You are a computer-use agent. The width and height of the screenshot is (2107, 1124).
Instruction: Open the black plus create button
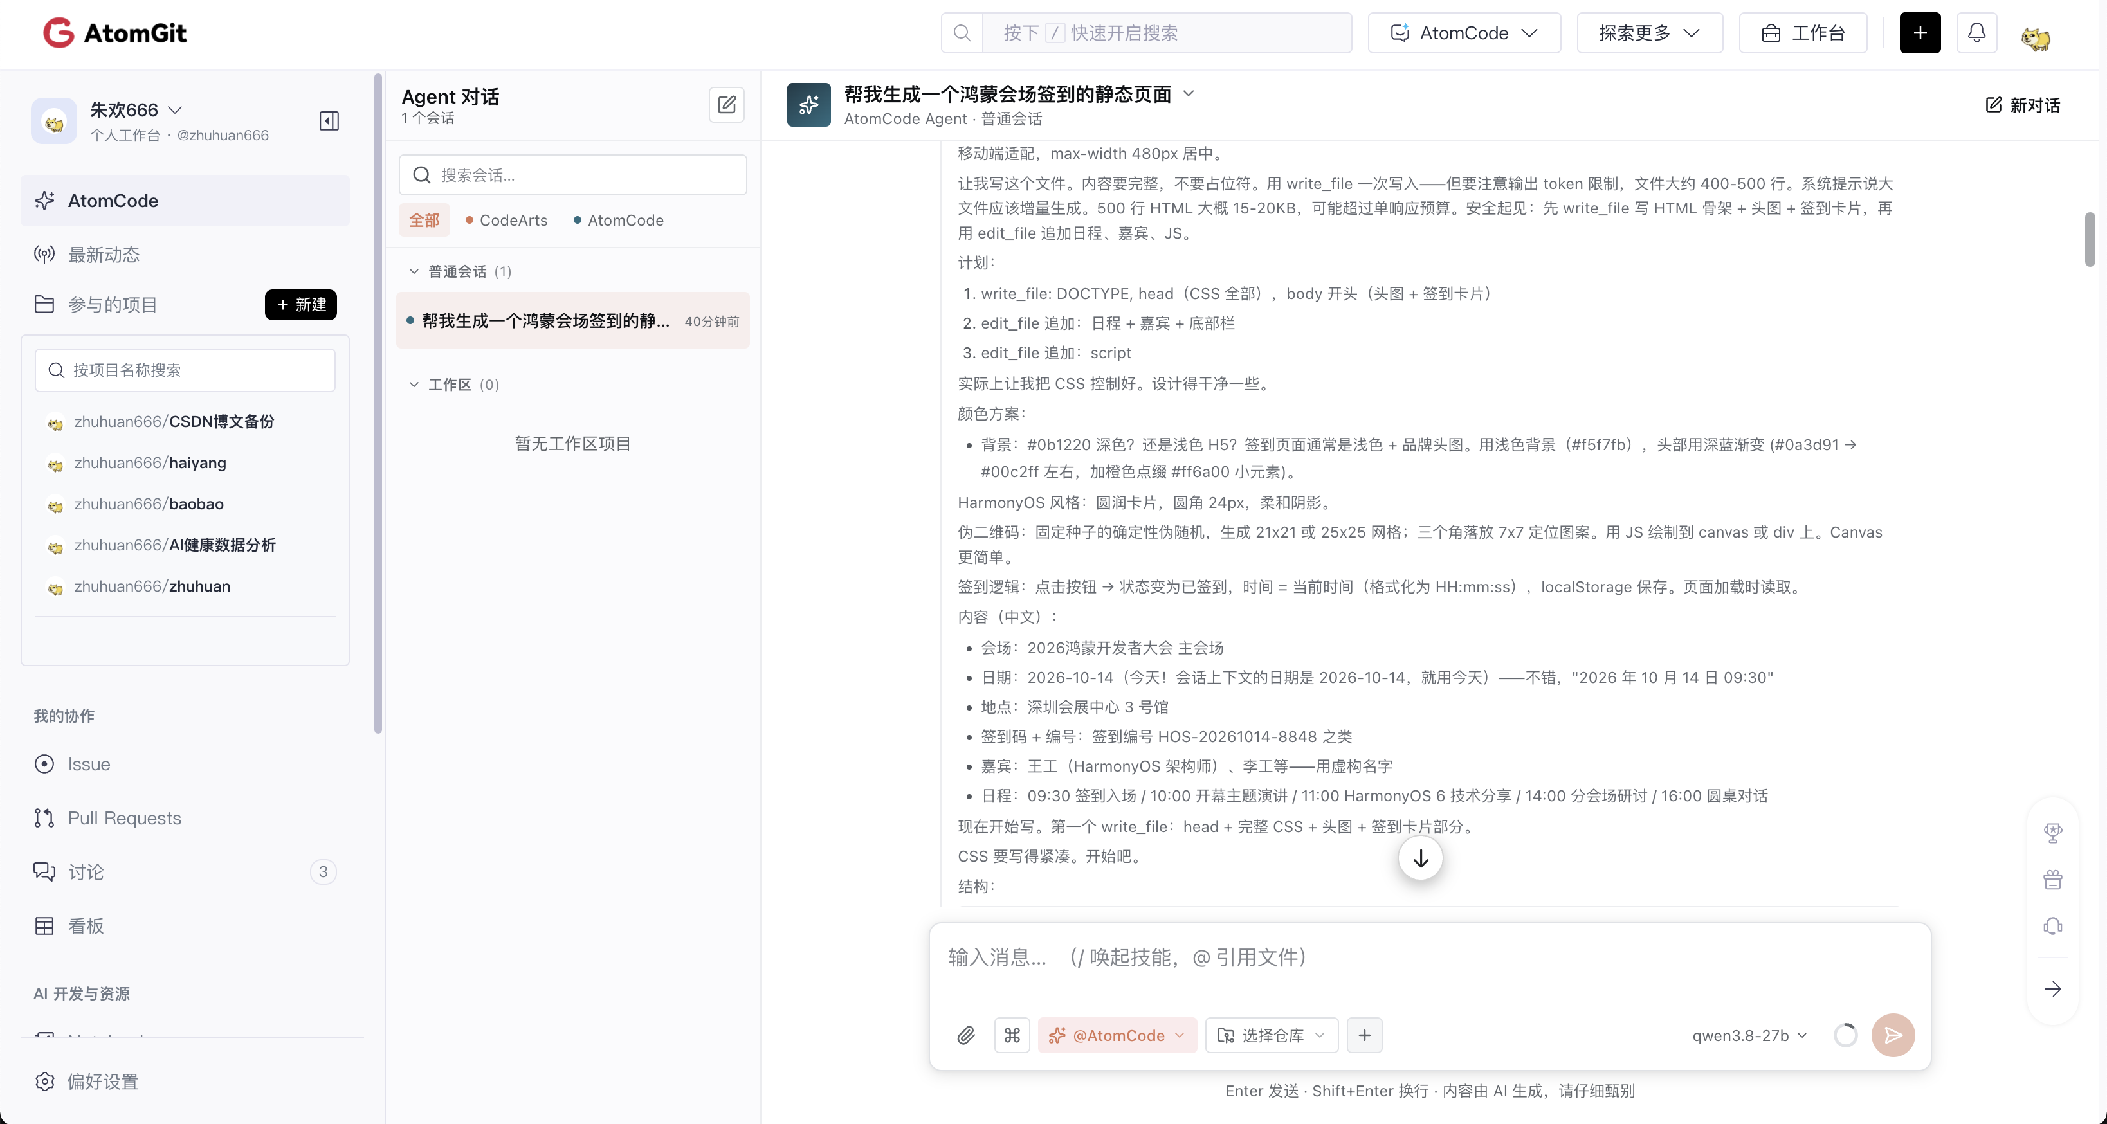[x=1920, y=33]
